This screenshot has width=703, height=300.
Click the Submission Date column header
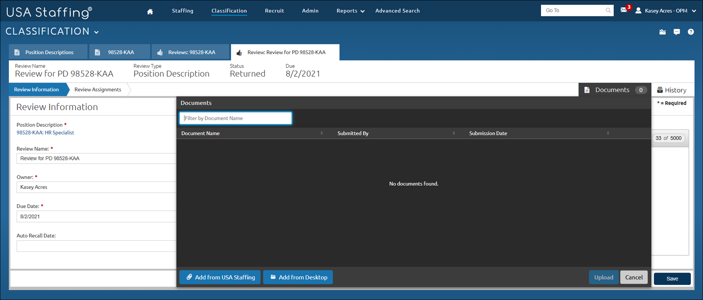488,133
